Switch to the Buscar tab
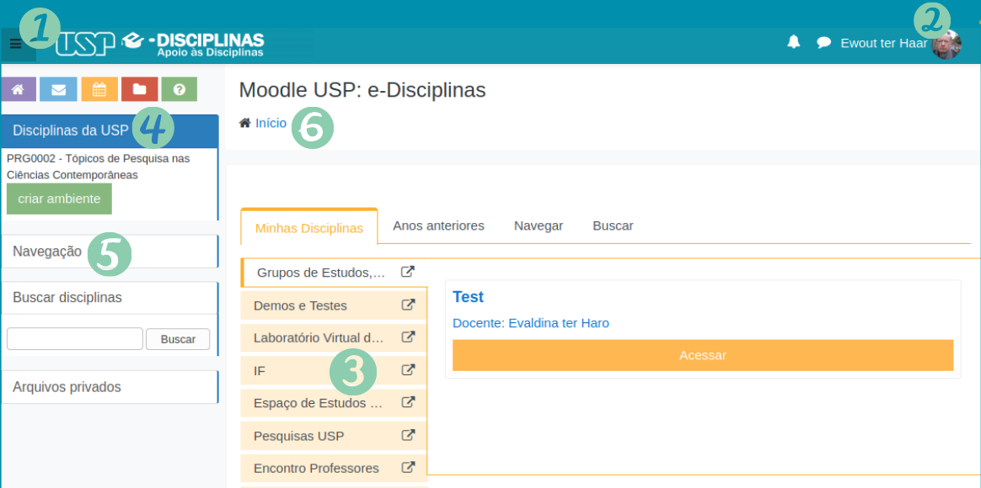The width and height of the screenshot is (981, 488). pyautogui.click(x=614, y=225)
